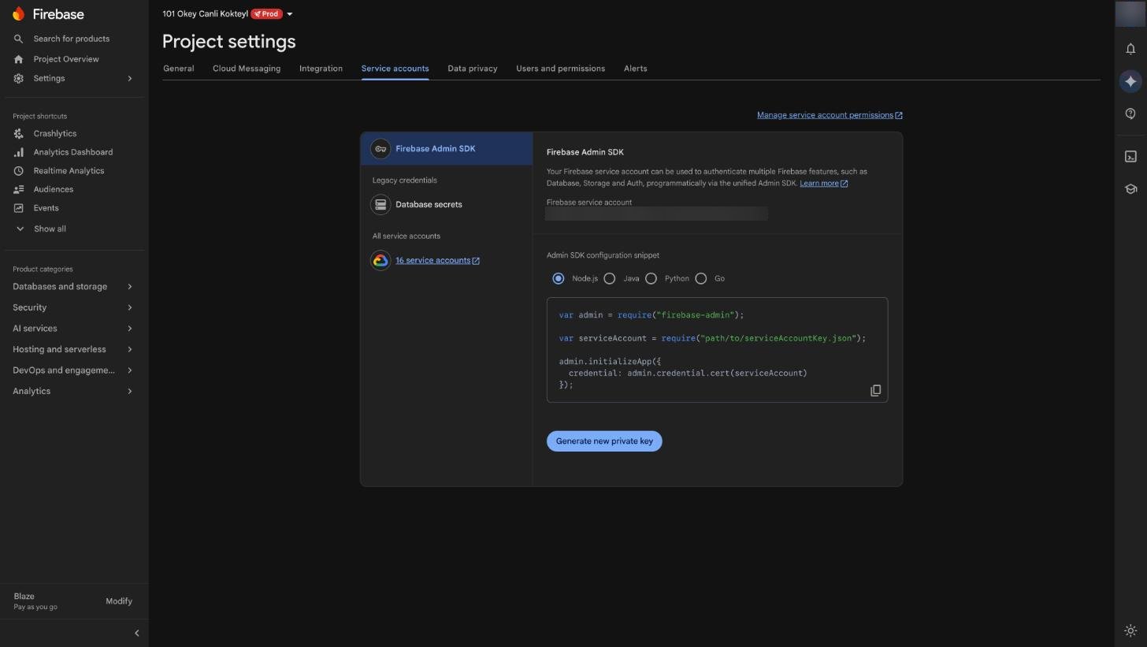This screenshot has width=1147, height=647.
Task: Click the Audiences people icon
Action: 18,189
